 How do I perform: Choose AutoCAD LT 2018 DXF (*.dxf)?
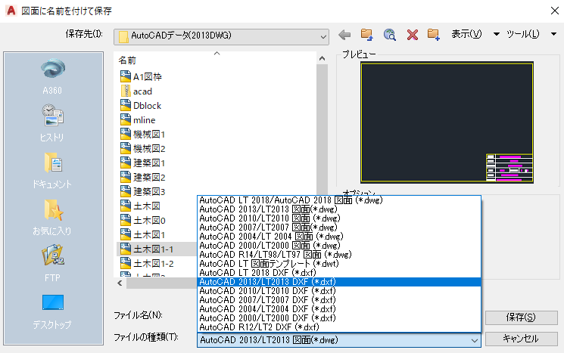click(x=339, y=273)
